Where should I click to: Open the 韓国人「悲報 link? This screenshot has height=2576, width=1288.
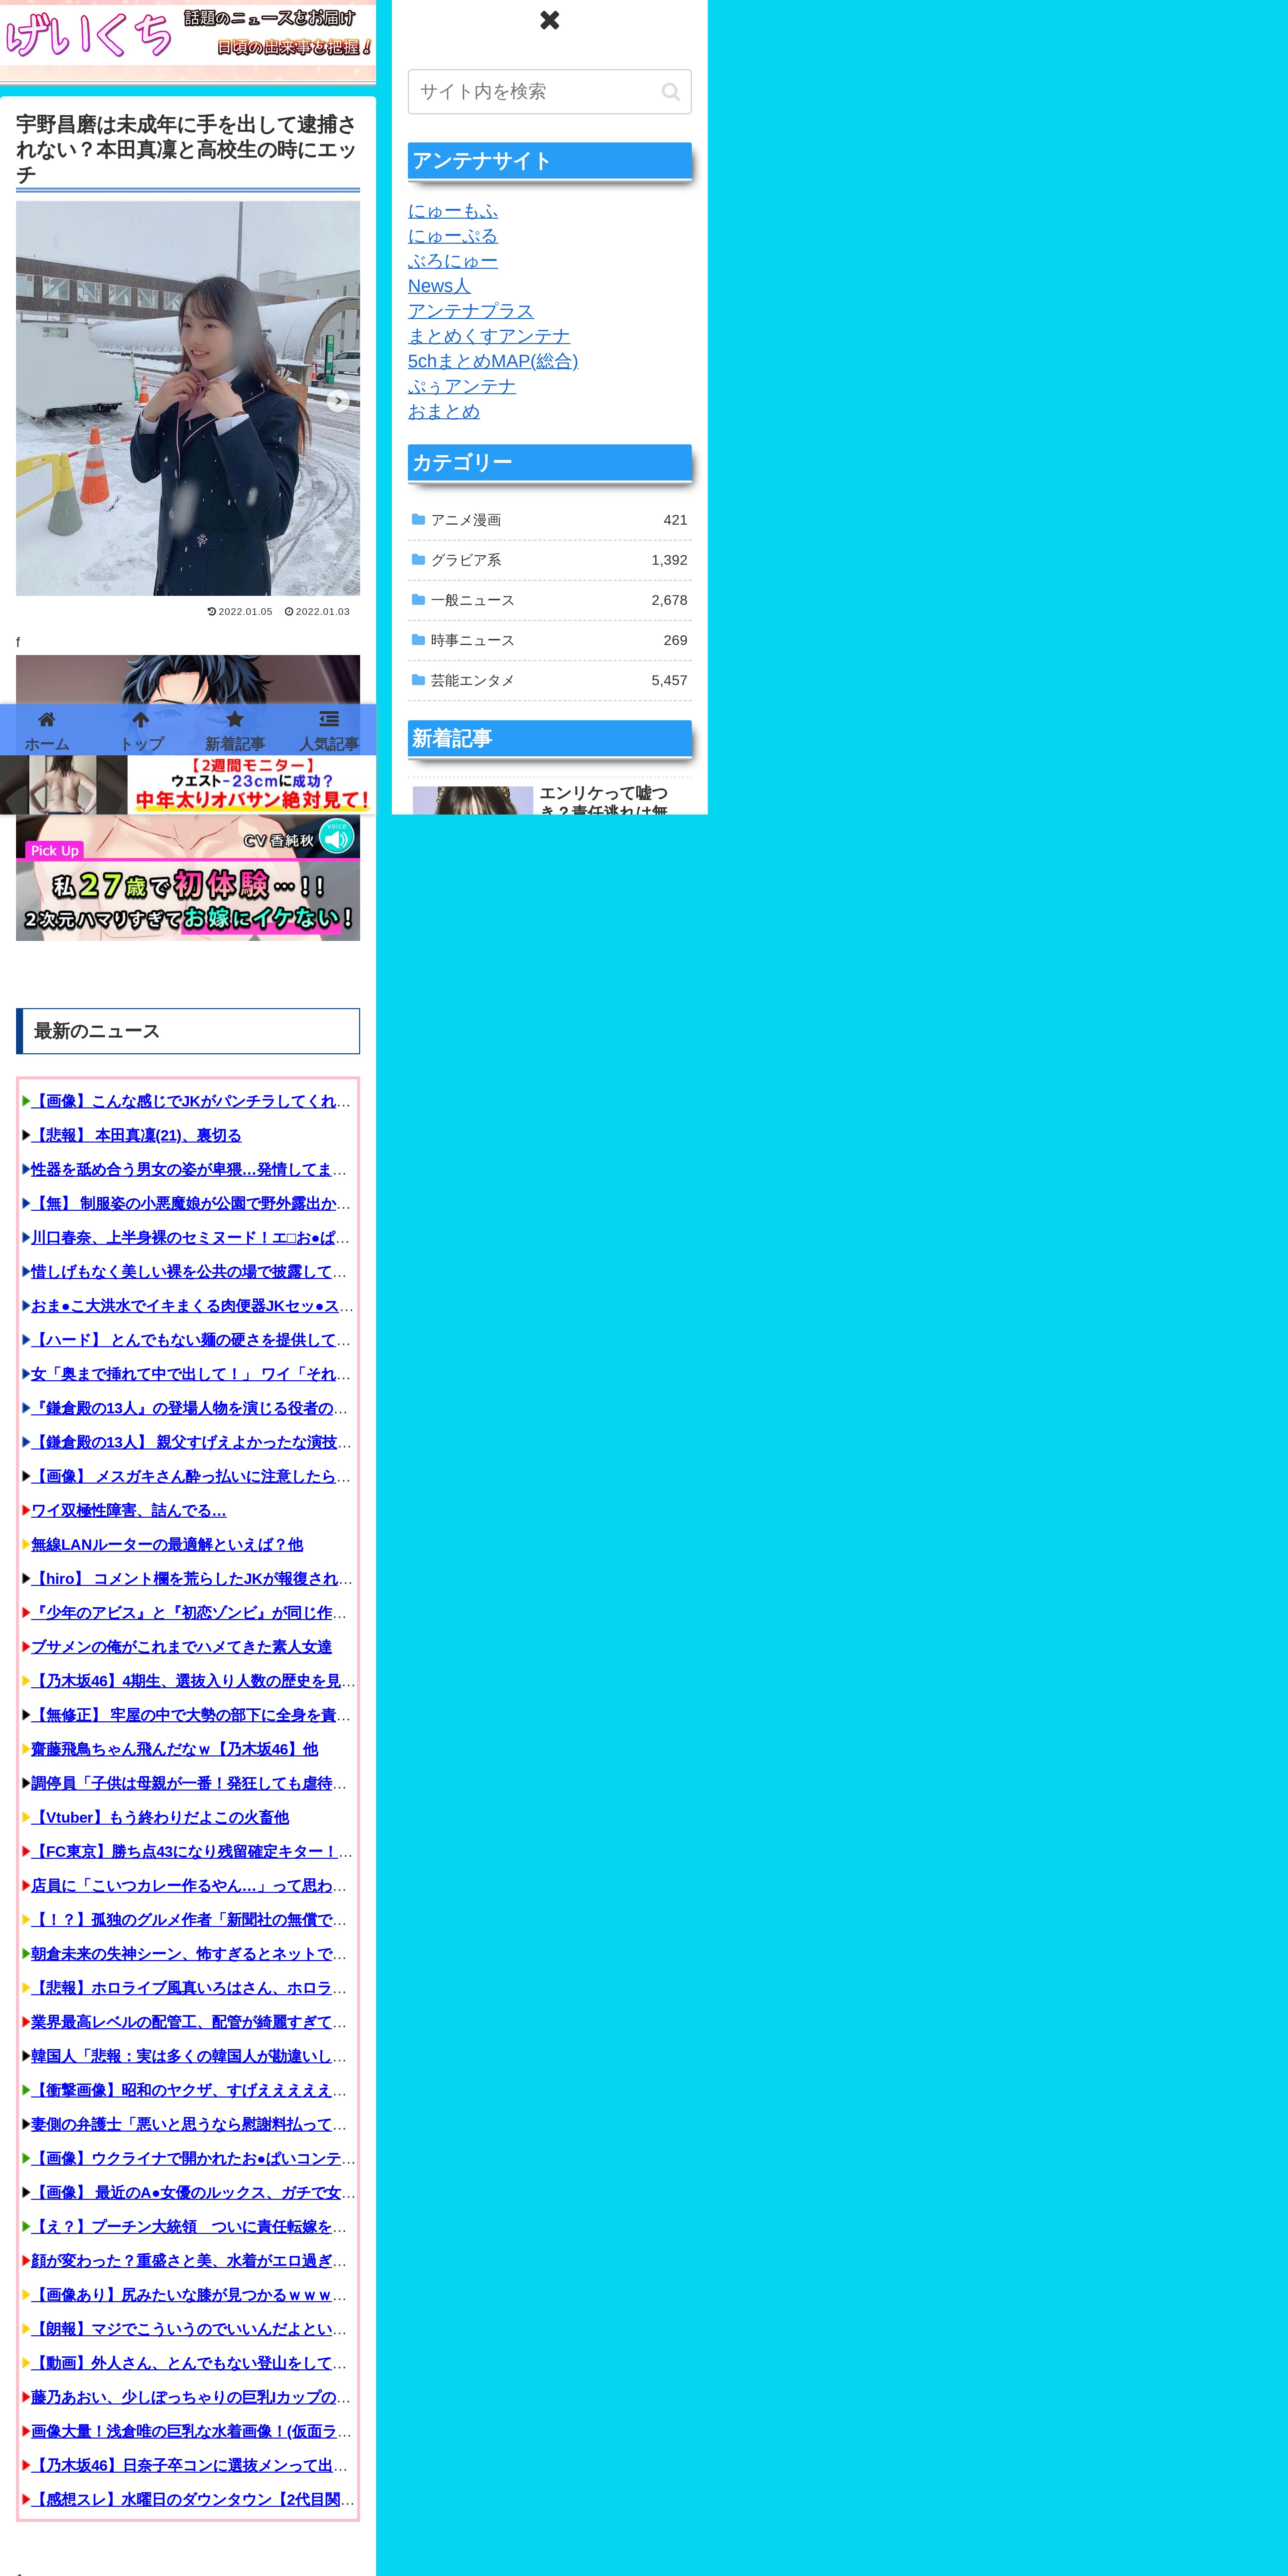[189, 2056]
